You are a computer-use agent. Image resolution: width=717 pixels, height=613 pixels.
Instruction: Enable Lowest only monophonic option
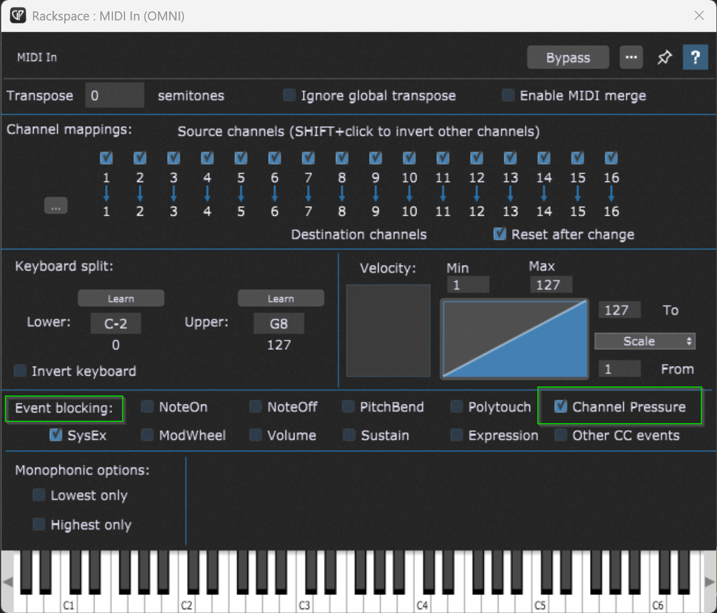(x=39, y=495)
